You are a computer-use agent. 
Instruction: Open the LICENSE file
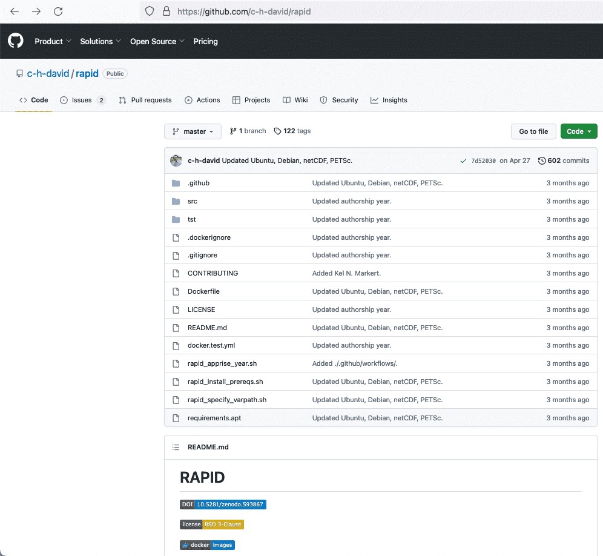click(x=201, y=309)
